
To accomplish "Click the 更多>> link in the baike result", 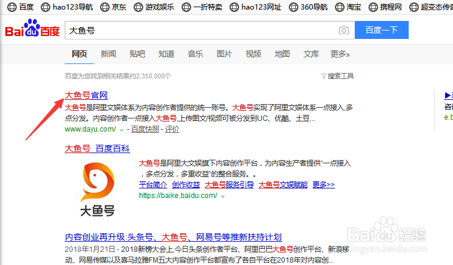I will [x=324, y=185].
